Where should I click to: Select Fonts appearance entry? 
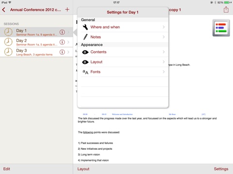click(123, 72)
